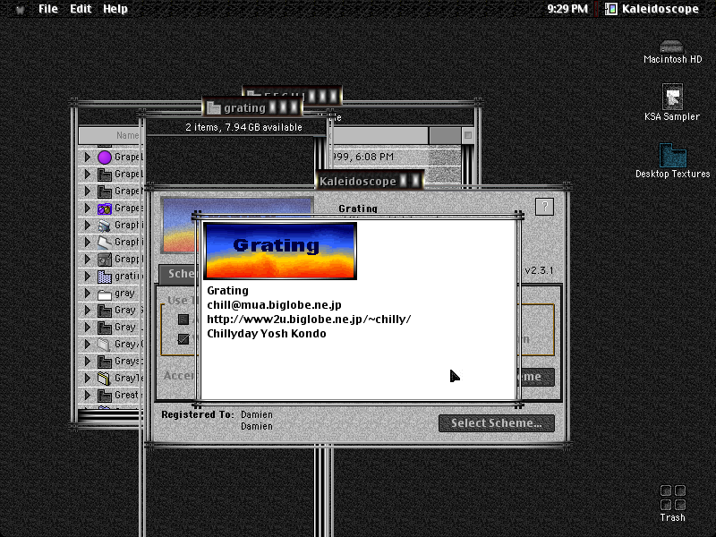The image size is (716, 537).
Task: Expand the Grapp row disclosure triangle
Action: point(88,259)
